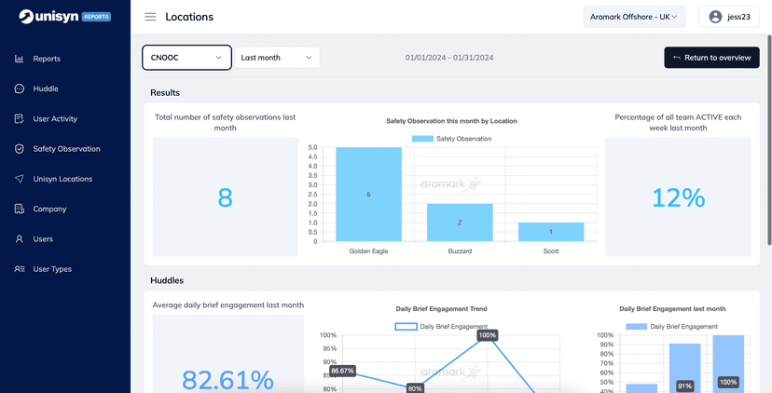
Task: Click the Huddle chat bubble icon
Action: (20, 89)
